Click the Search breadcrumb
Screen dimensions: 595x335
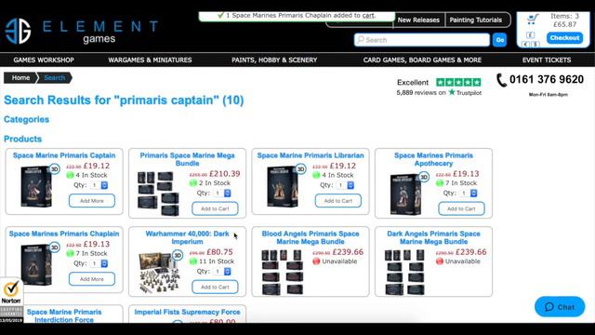[x=54, y=77]
